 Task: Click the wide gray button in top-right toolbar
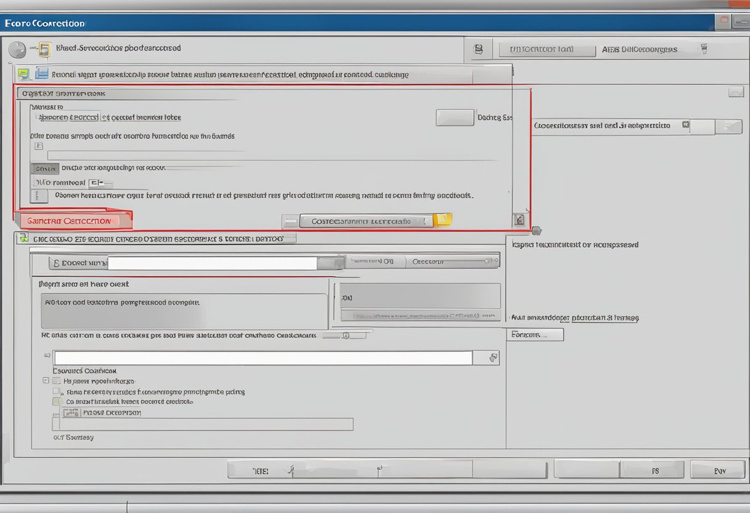tap(547, 49)
